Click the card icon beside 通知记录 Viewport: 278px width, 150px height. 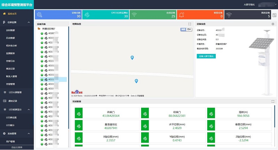pos(5,101)
